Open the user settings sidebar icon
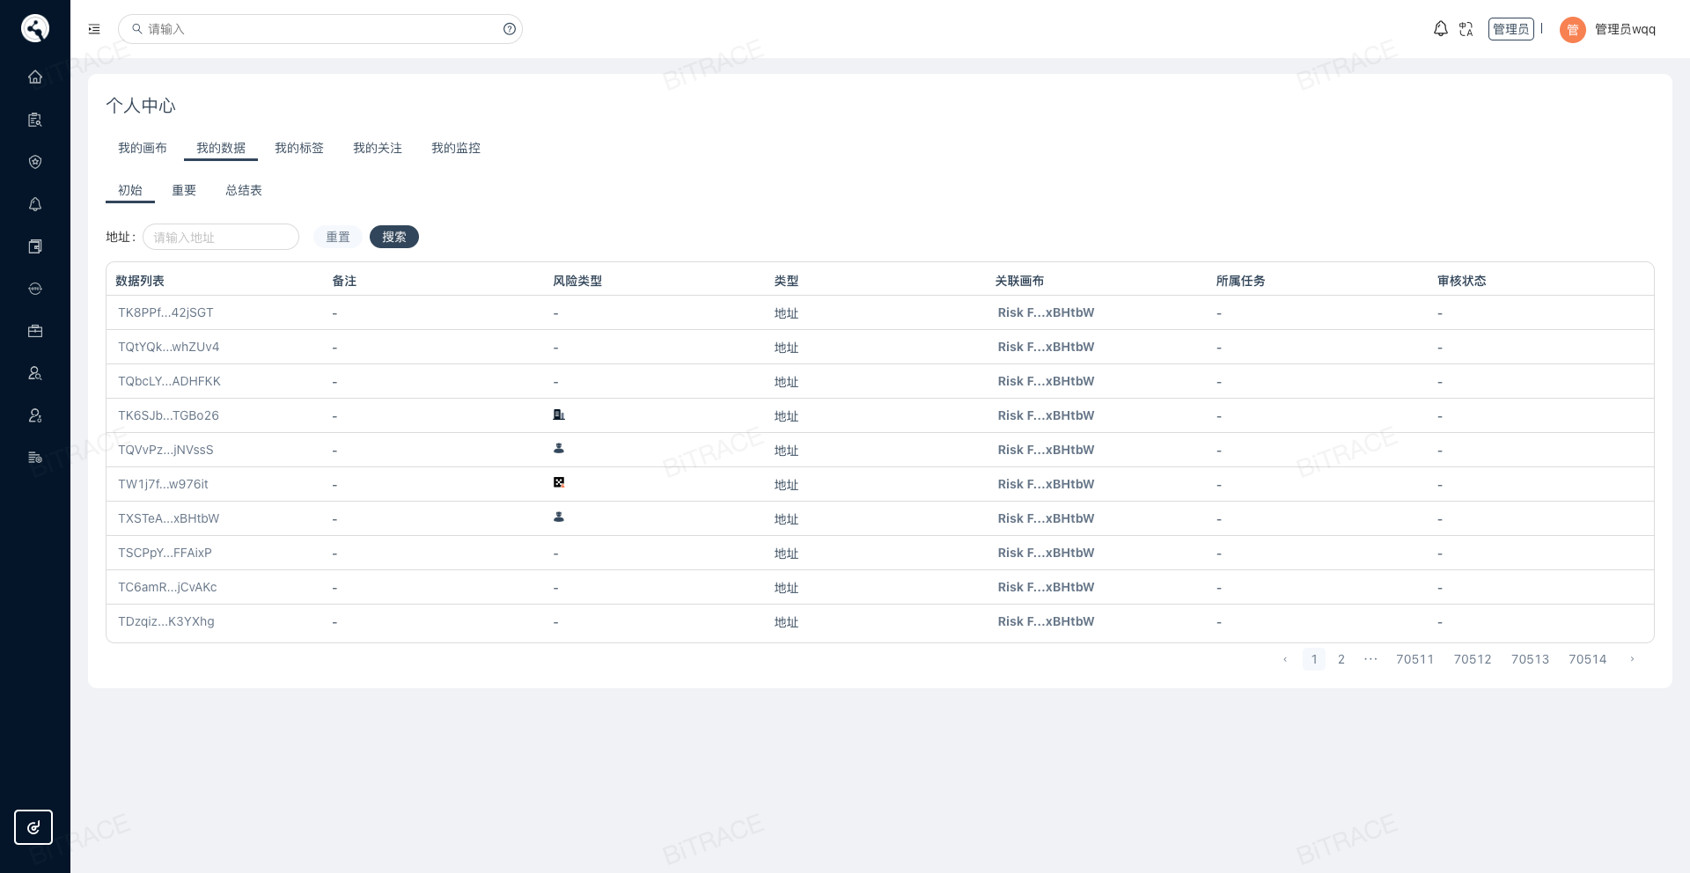Image resolution: width=1690 pixels, height=873 pixels. [35, 415]
